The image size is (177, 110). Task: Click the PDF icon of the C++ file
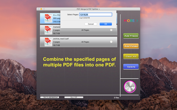(48, 18)
